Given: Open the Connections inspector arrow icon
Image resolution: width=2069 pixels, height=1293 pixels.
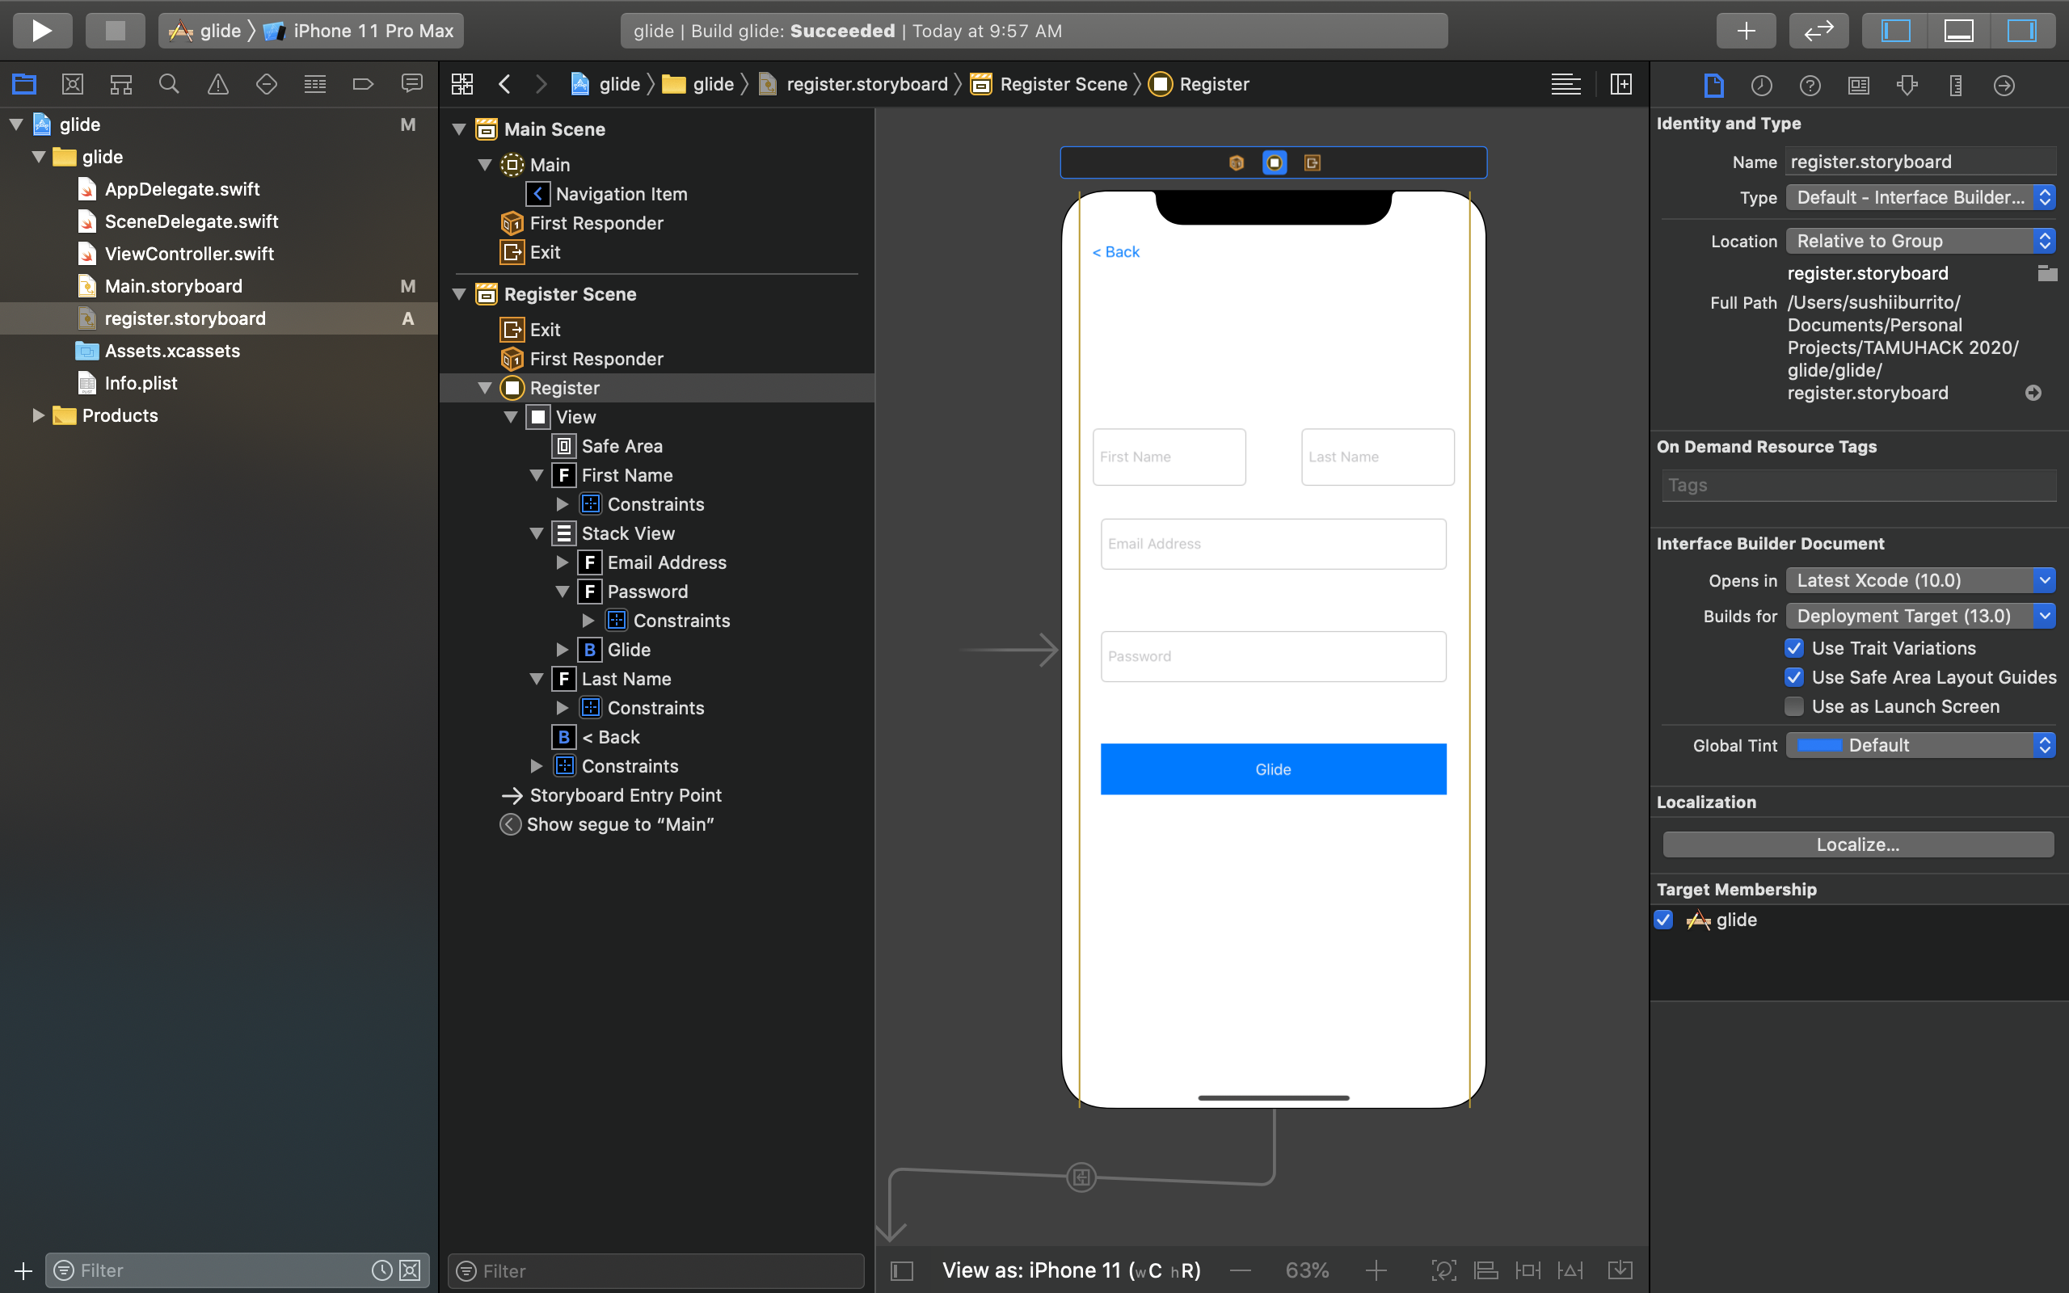Looking at the screenshot, I should coord(2004,85).
